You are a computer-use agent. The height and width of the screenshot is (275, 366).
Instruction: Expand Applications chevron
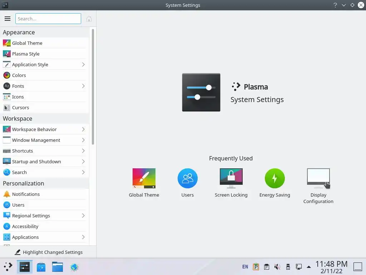83,237
